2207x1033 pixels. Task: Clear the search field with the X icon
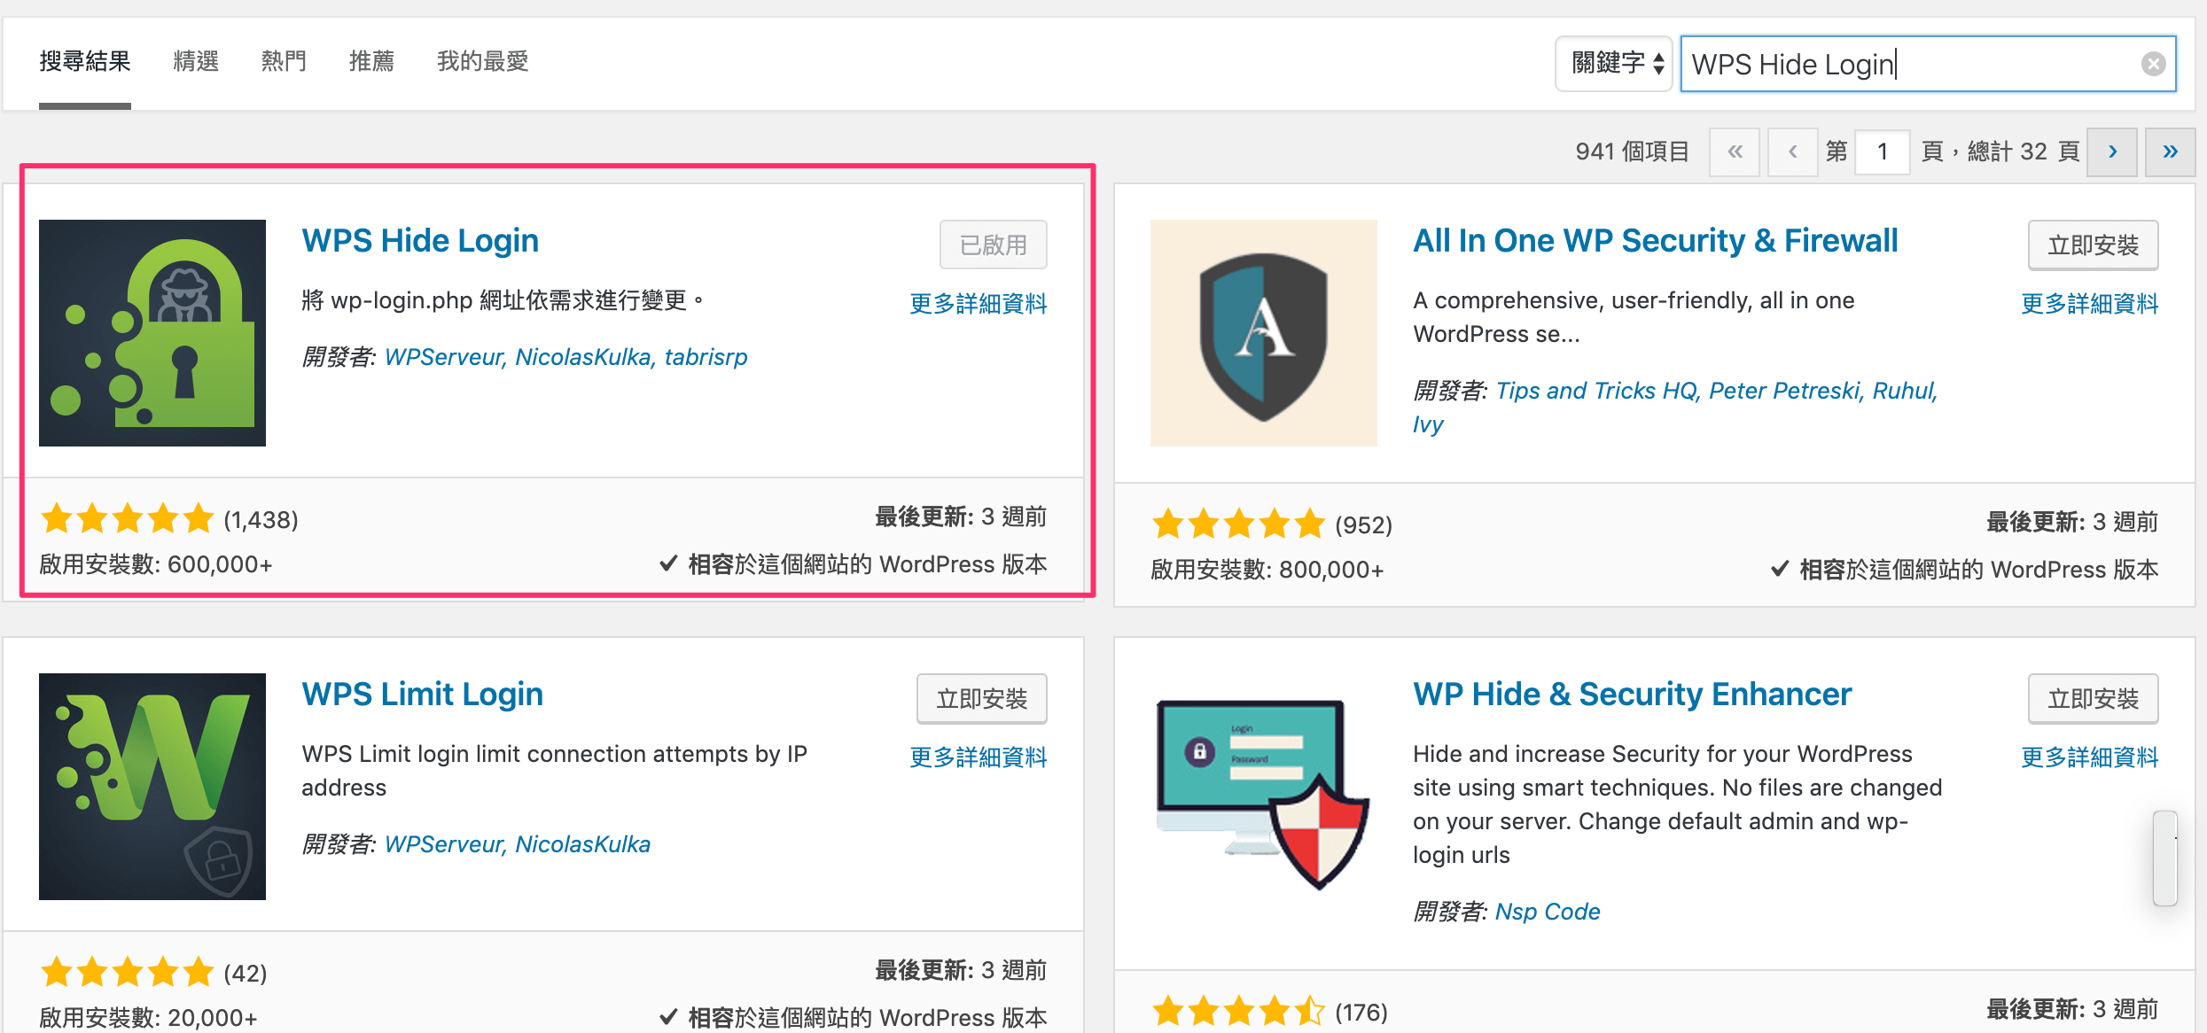tap(2154, 64)
